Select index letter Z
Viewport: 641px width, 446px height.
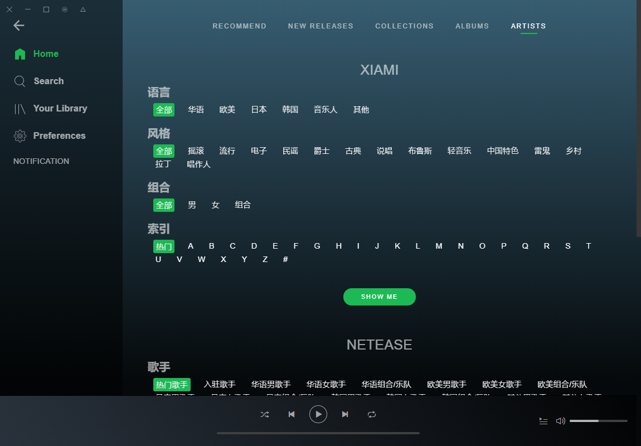[x=265, y=260]
